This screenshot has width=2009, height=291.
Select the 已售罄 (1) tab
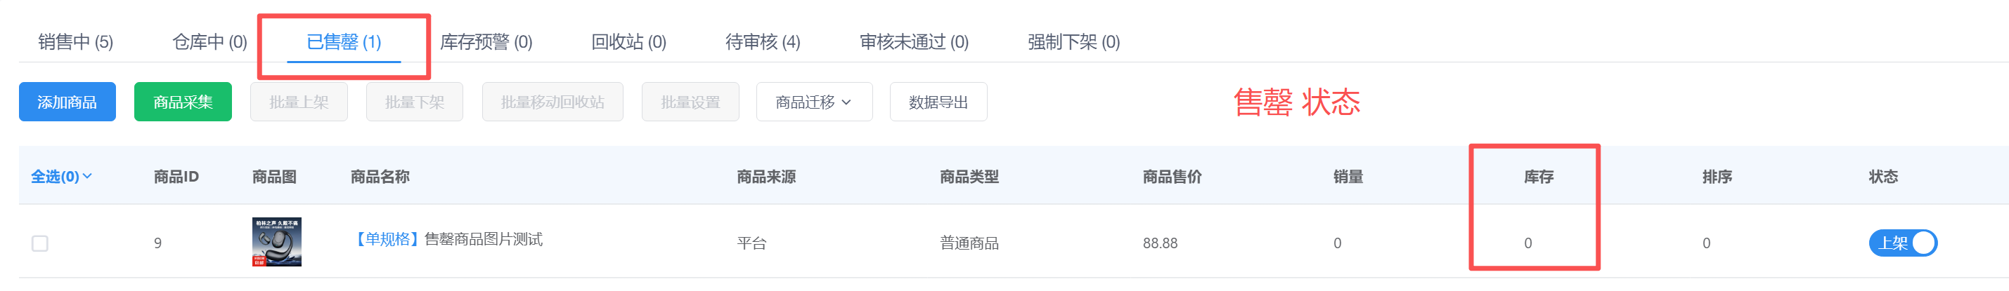coord(344,42)
